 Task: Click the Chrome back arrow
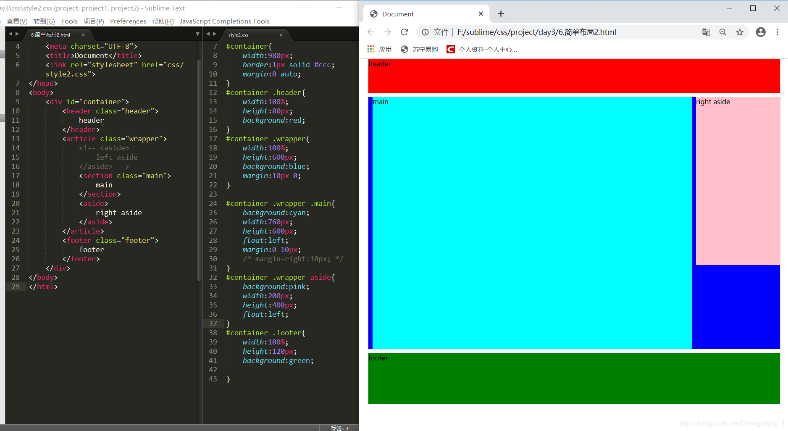pyautogui.click(x=370, y=32)
